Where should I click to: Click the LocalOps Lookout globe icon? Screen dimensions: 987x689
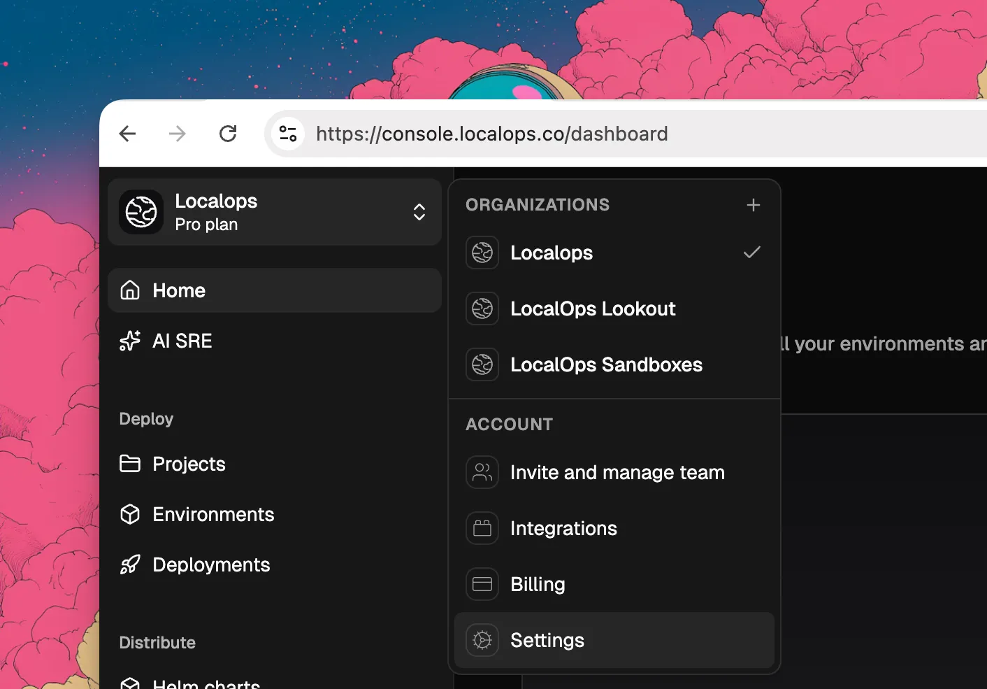(x=482, y=308)
